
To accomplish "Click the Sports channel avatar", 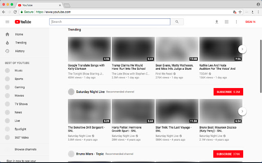I will (x=7, y=79).
